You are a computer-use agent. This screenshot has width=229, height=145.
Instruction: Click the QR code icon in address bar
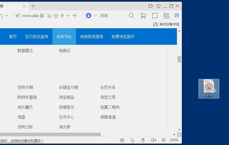click(x=42, y=16)
